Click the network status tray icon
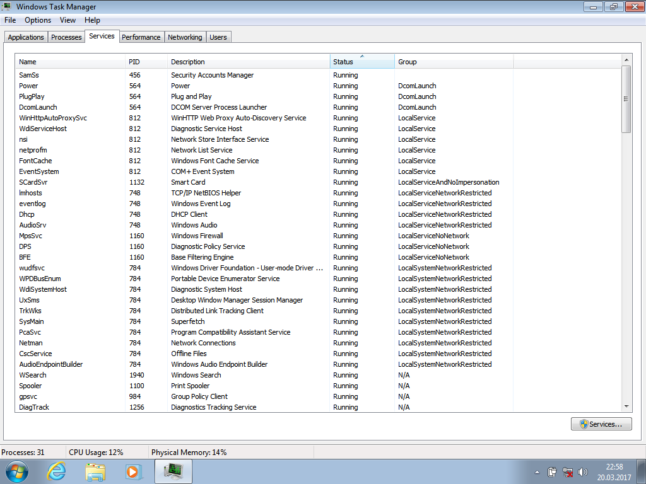The image size is (646, 484). click(568, 472)
